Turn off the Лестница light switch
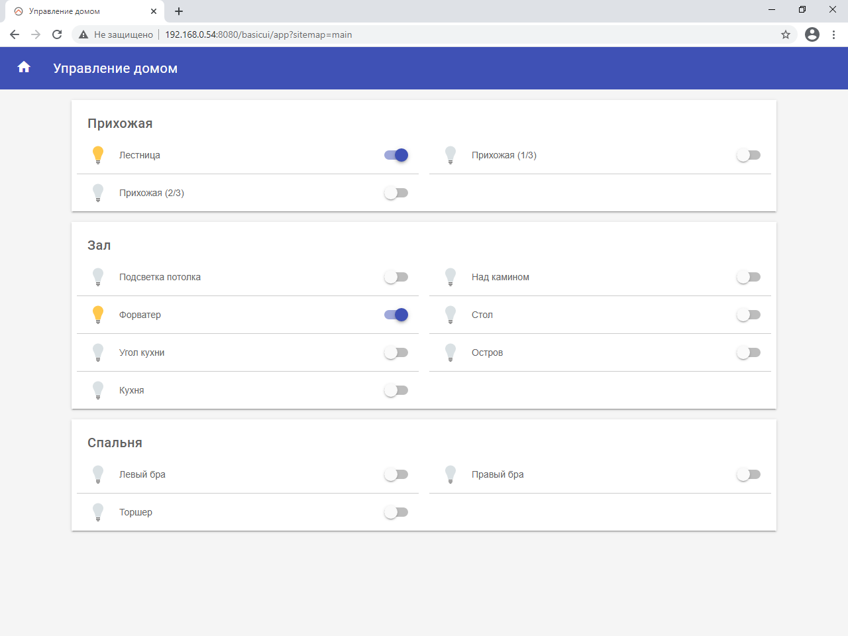Screen dimensions: 848x636 pos(396,155)
